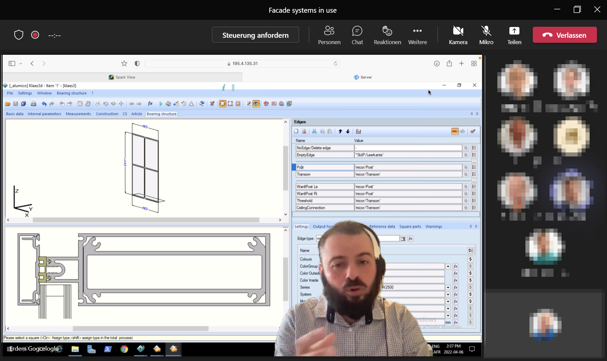Open the list button for the Transom edge
Image resolution: width=607 pixels, height=361 pixels.
(x=474, y=174)
